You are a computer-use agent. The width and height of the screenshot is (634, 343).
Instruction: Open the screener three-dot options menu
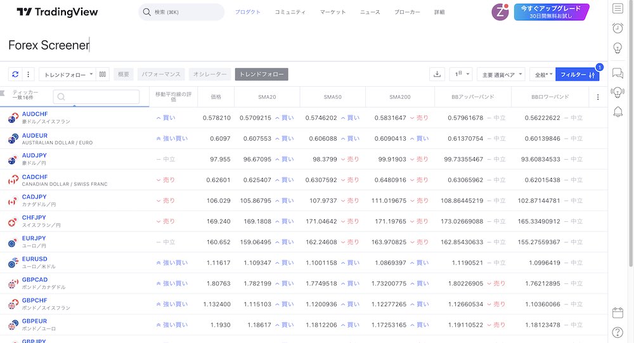pyautogui.click(x=28, y=74)
